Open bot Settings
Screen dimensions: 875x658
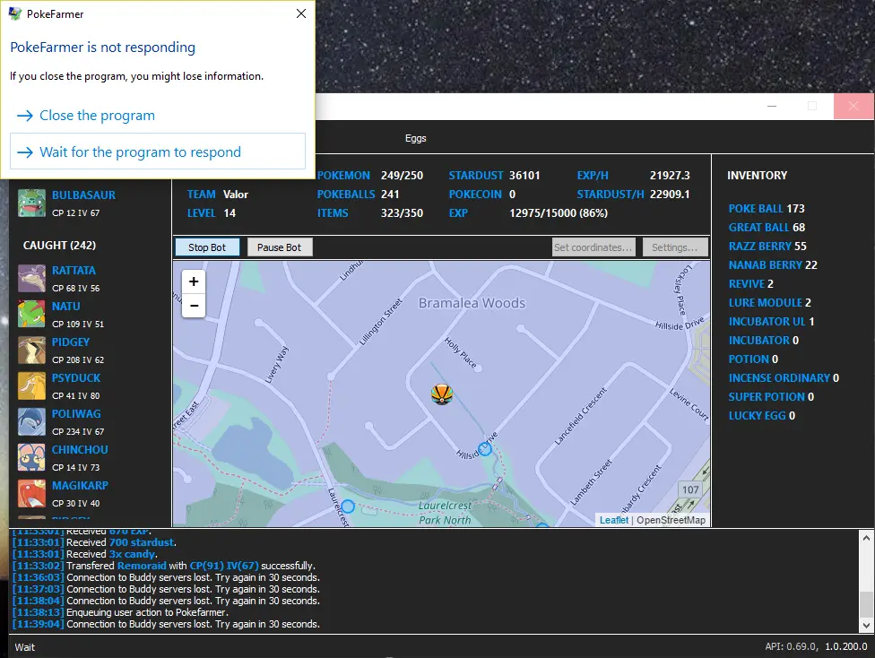pyautogui.click(x=675, y=247)
